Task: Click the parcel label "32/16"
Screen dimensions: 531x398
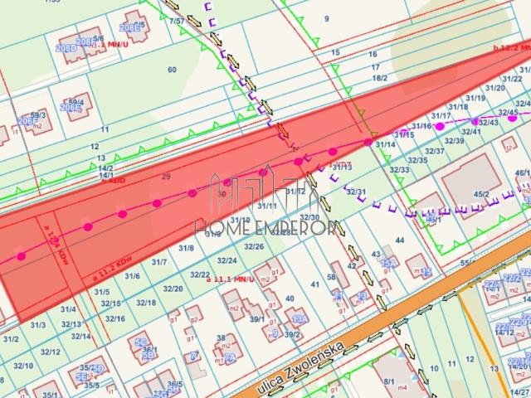Action: click(x=115, y=318)
